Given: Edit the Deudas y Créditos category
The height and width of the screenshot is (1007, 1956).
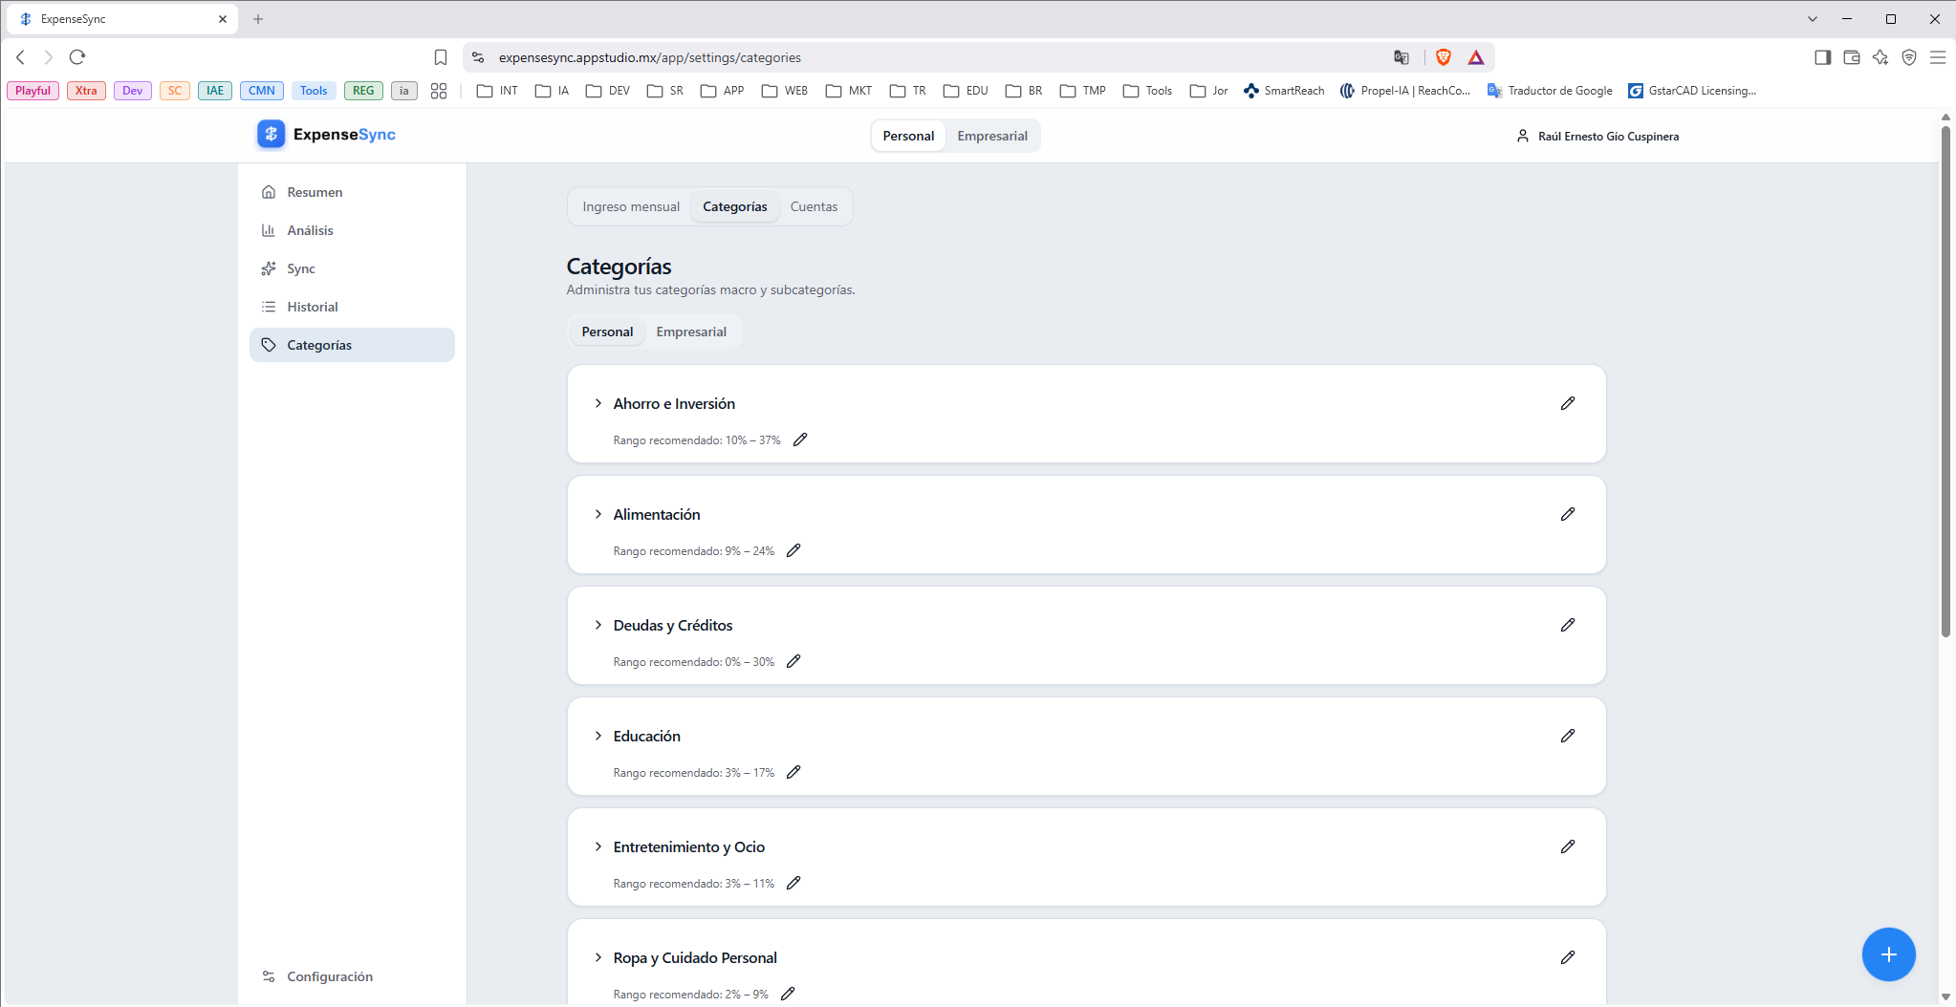Looking at the screenshot, I should click(1568, 625).
